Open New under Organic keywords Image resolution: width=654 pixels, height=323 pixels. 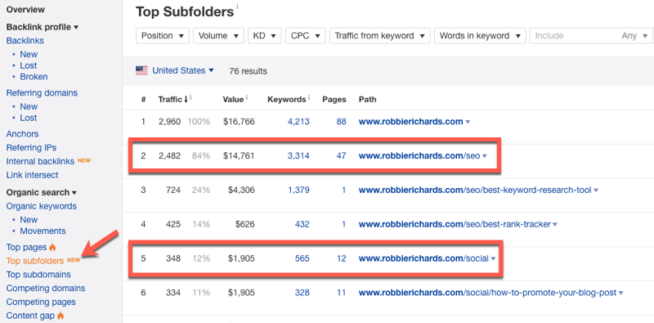[29, 219]
